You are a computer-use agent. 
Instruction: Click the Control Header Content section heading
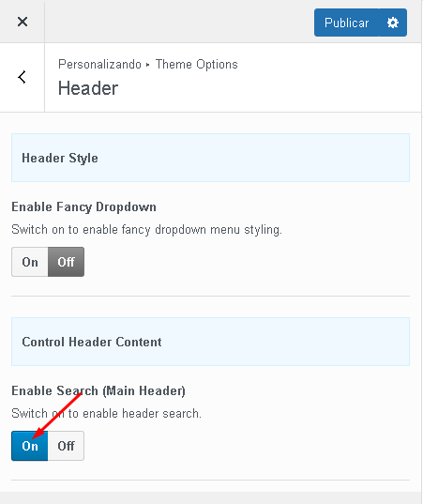92,342
